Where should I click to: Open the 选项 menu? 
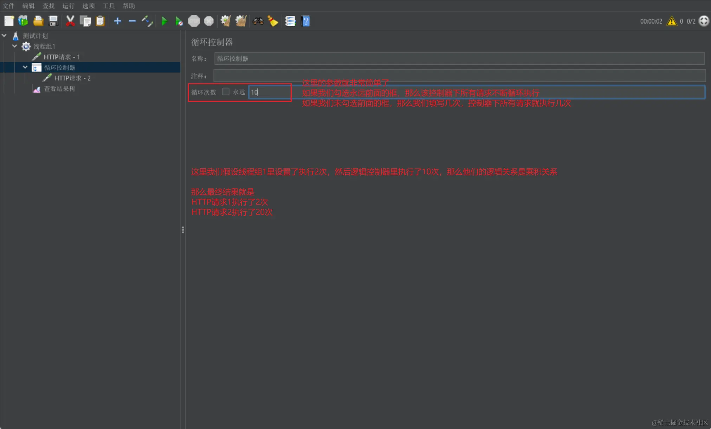click(88, 6)
